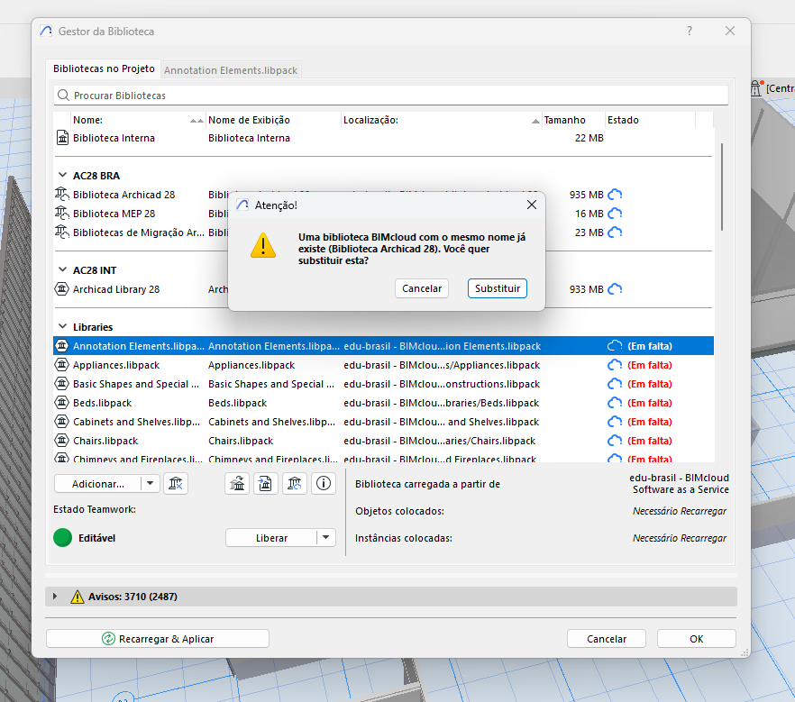The image size is (795, 702).
Task: Click the magnifier icon in Procurar Bibliotecas
Action: (x=63, y=96)
